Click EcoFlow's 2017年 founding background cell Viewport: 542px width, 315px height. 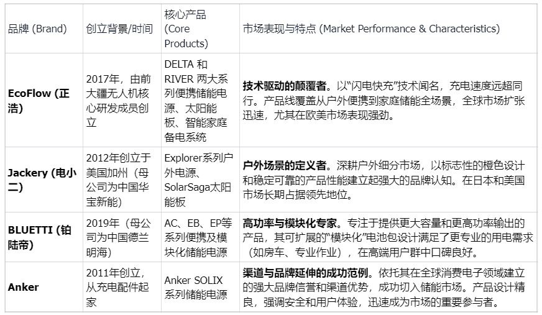118,101
